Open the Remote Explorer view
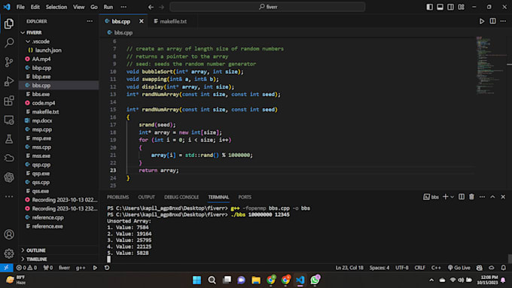 9,120
